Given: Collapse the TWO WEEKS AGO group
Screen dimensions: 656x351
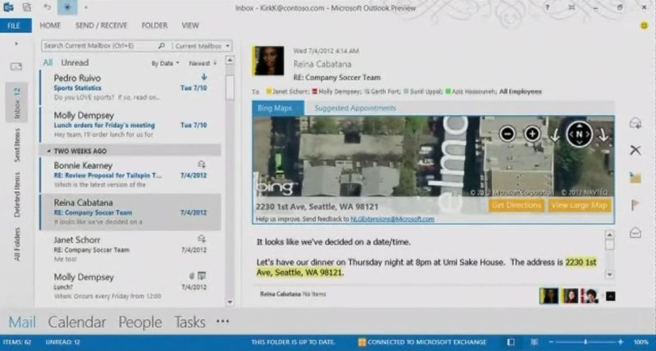Looking at the screenshot, I should 48,151.
